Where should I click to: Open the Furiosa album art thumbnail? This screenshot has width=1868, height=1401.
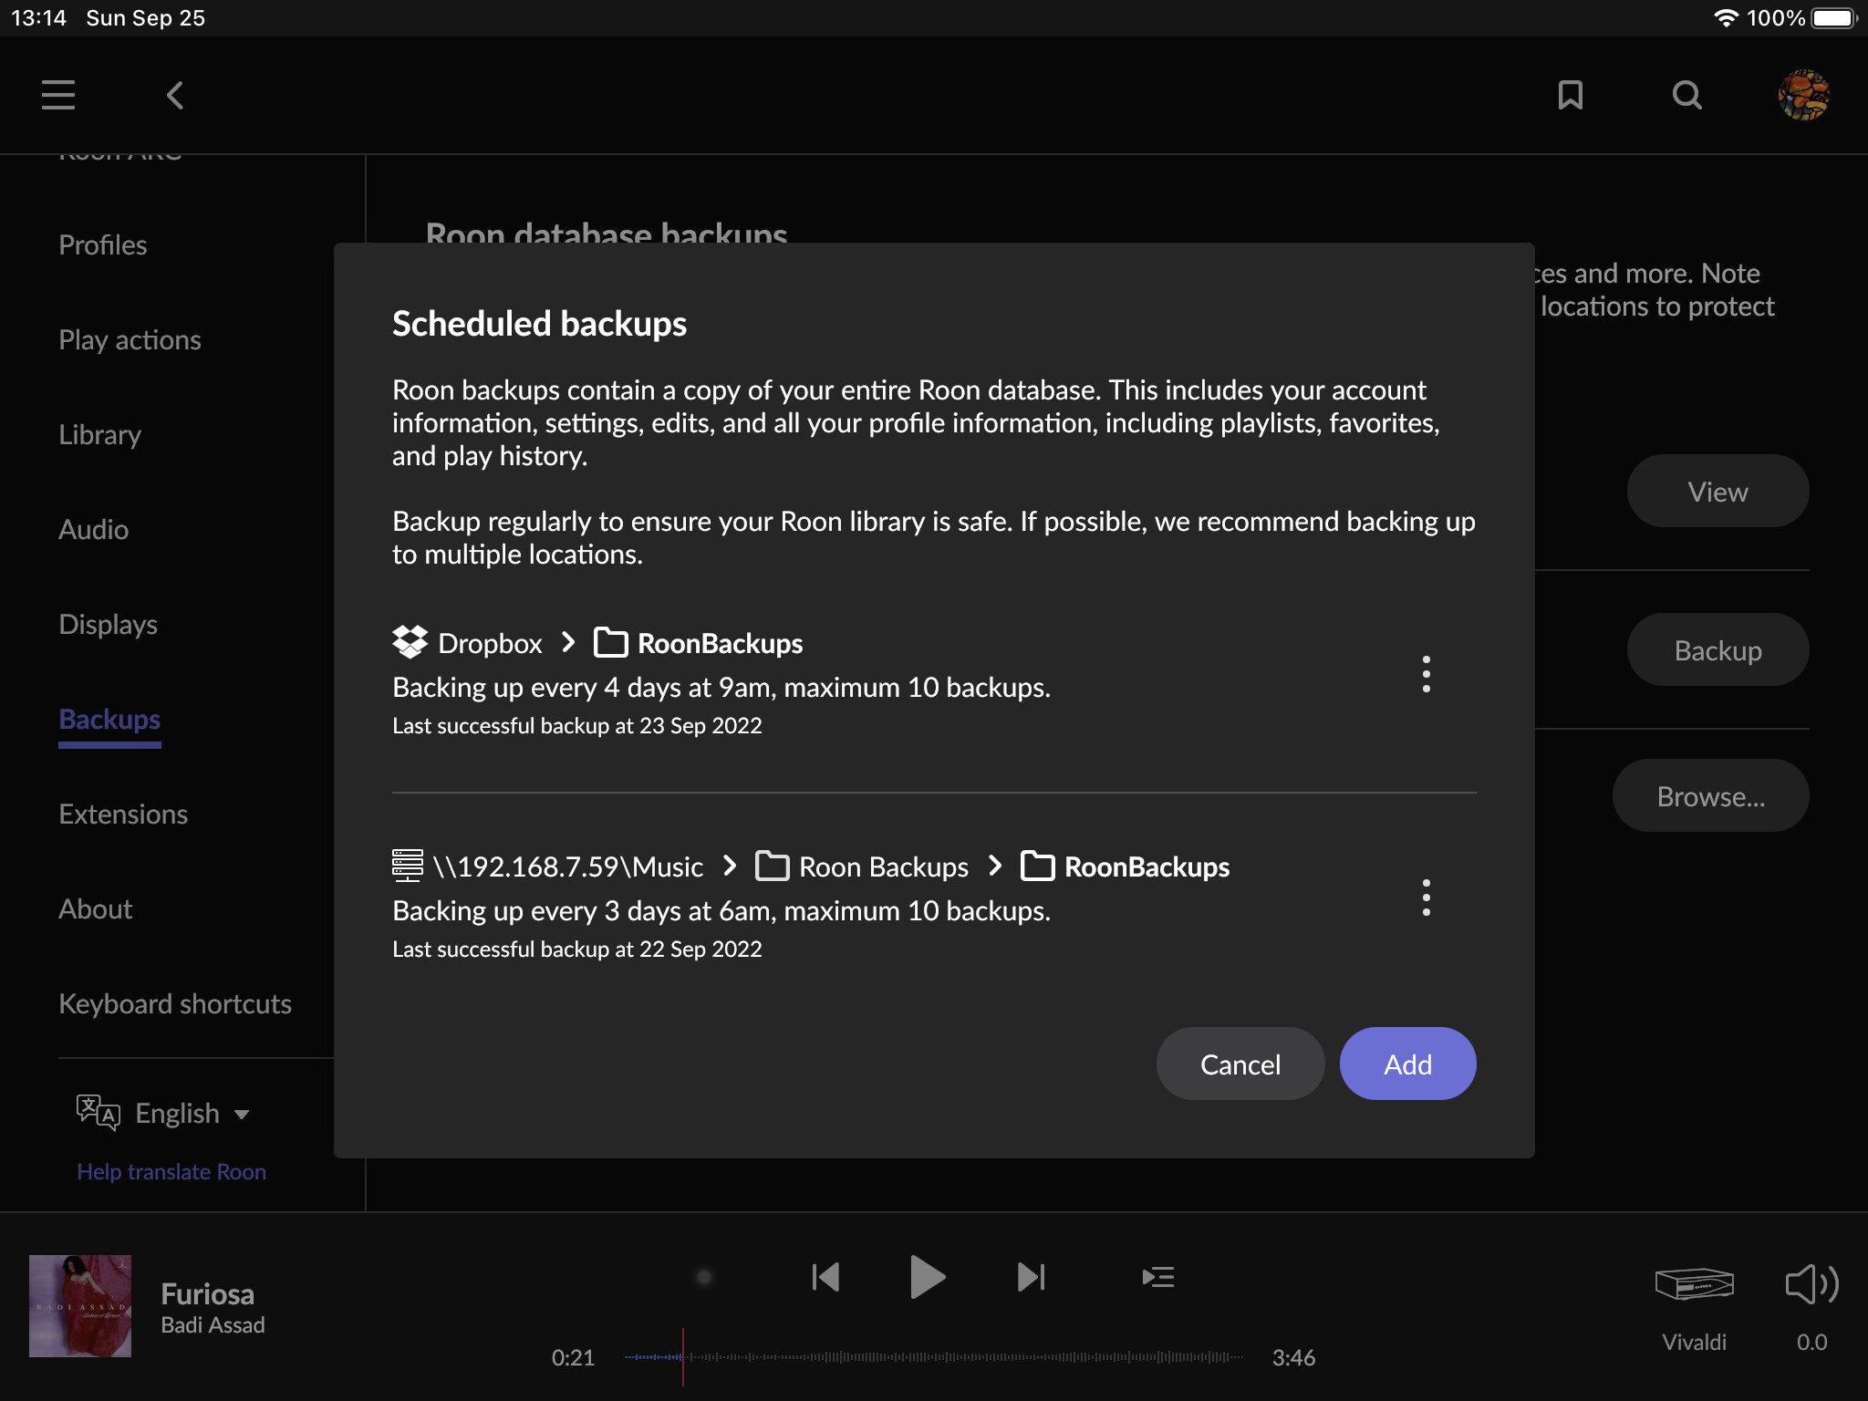pyautogui.click(x=80, y=1305)
